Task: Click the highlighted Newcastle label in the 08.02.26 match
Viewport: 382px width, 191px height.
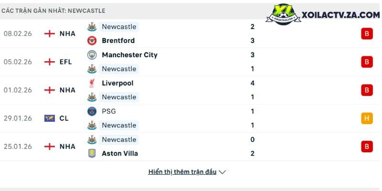Action: pos(119,27)
